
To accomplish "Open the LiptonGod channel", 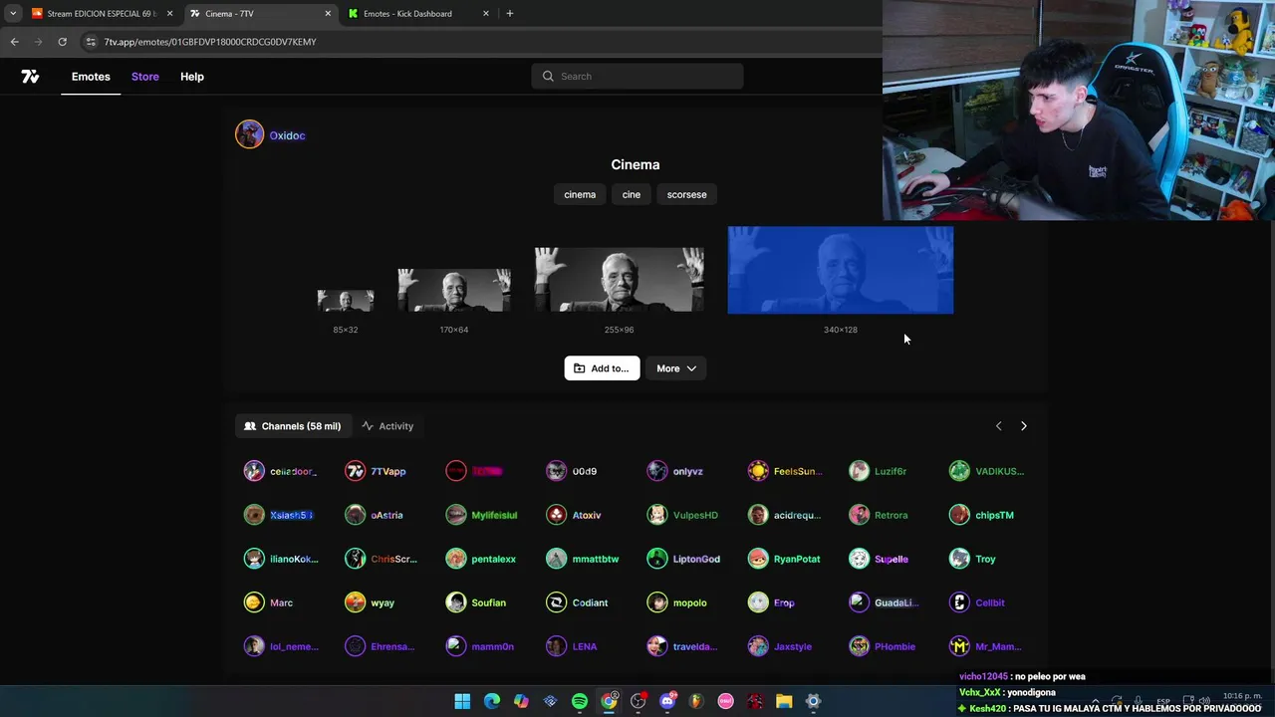I will (683, 559).
